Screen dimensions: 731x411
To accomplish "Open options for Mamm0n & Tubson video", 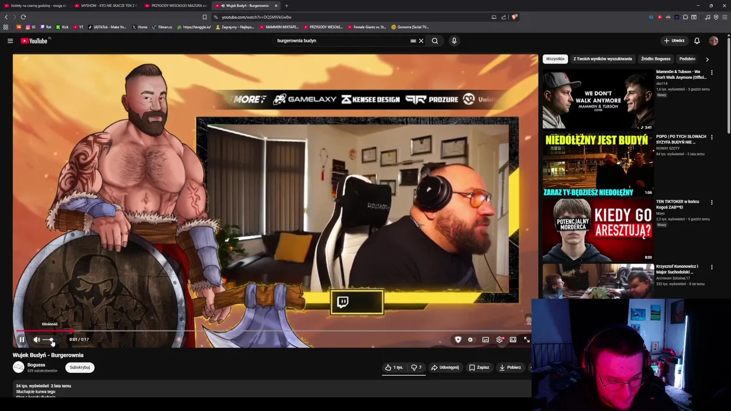I will tap(712, 72).
